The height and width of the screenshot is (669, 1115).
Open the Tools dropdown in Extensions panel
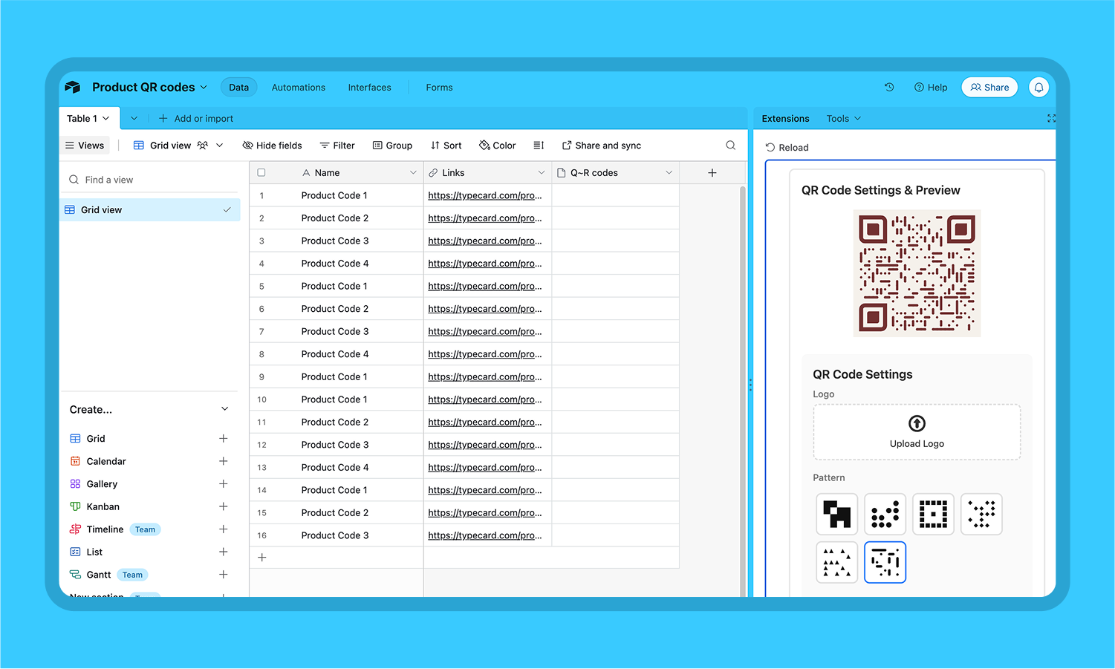[842, 118]
